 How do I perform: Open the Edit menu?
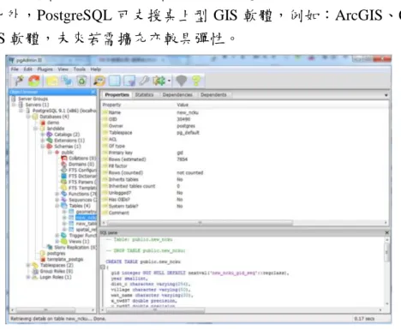(x=27, y=69)
